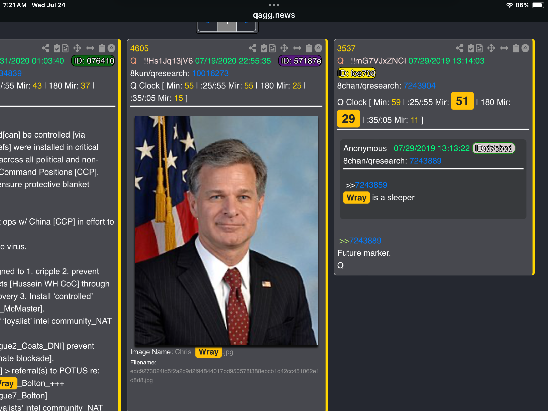This screenshot has width=548, height=411.
Task: Open 8chan thread link 7243904
Action: [x=419, y=86]
